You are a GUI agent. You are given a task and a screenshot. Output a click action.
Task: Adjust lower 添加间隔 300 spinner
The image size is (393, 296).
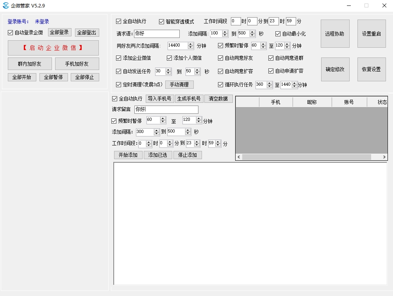tap(148, 132)
